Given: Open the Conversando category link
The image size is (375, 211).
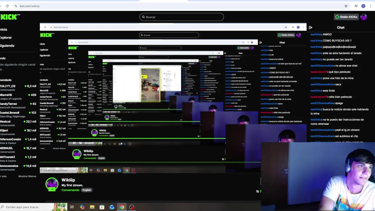Looking at the screenshot, I should point(70,190).
